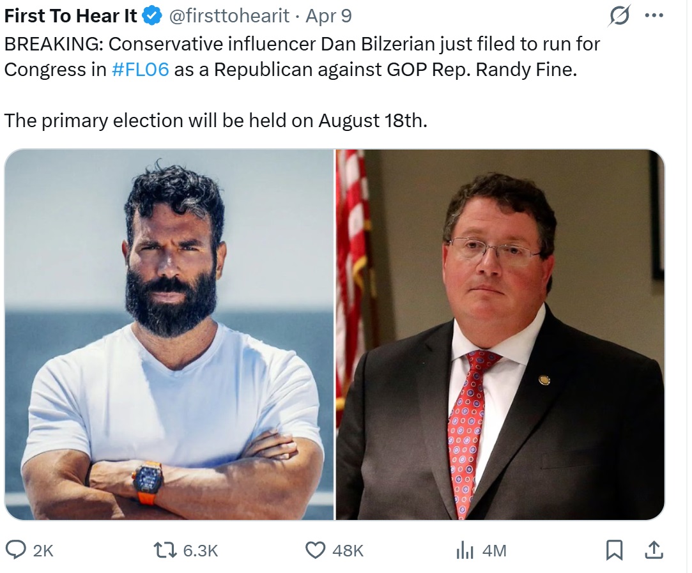
Task: Enlarge left photo of bearded man in t-shirt
Action: (169, 334)
